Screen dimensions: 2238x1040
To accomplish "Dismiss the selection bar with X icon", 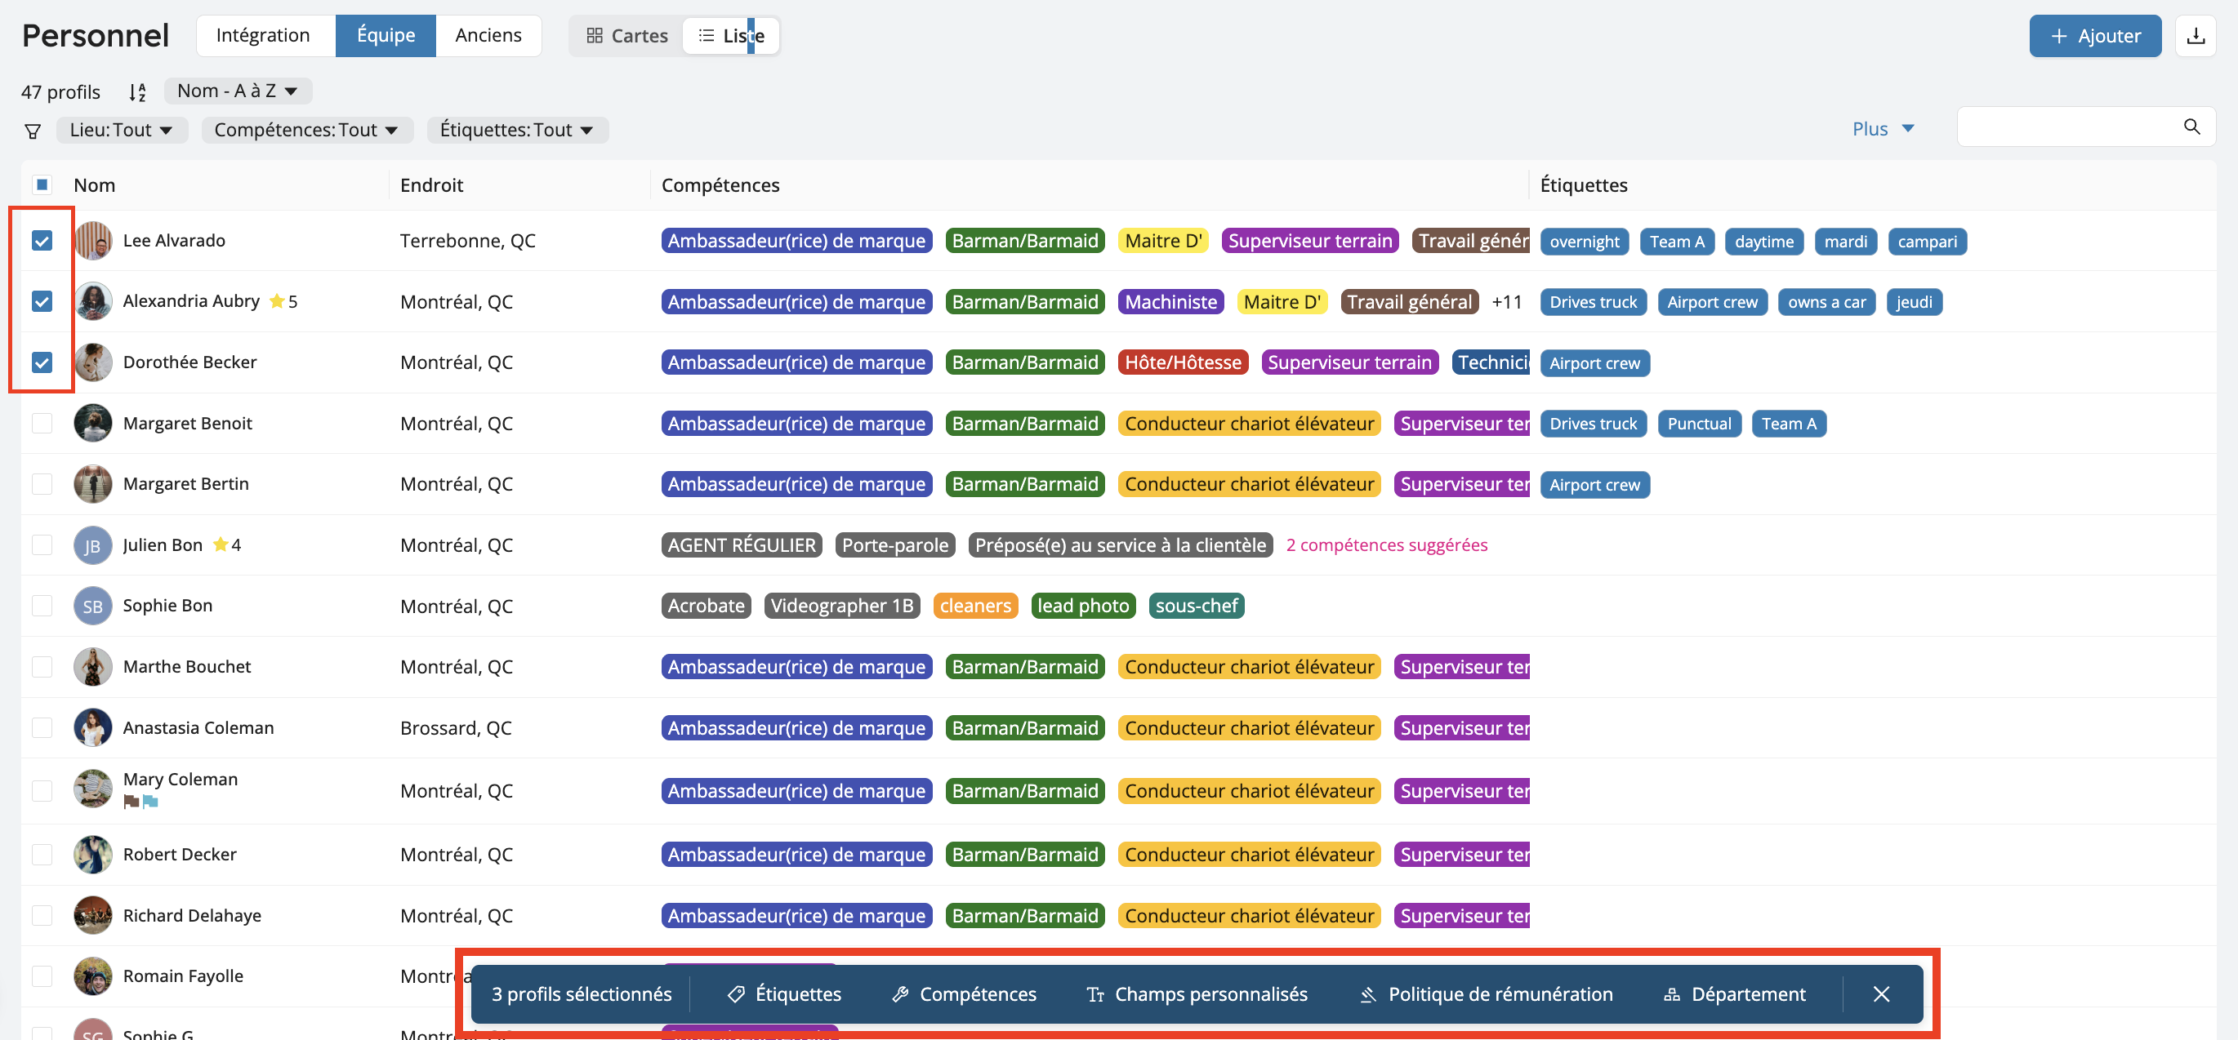I will tap(1881, 994).
